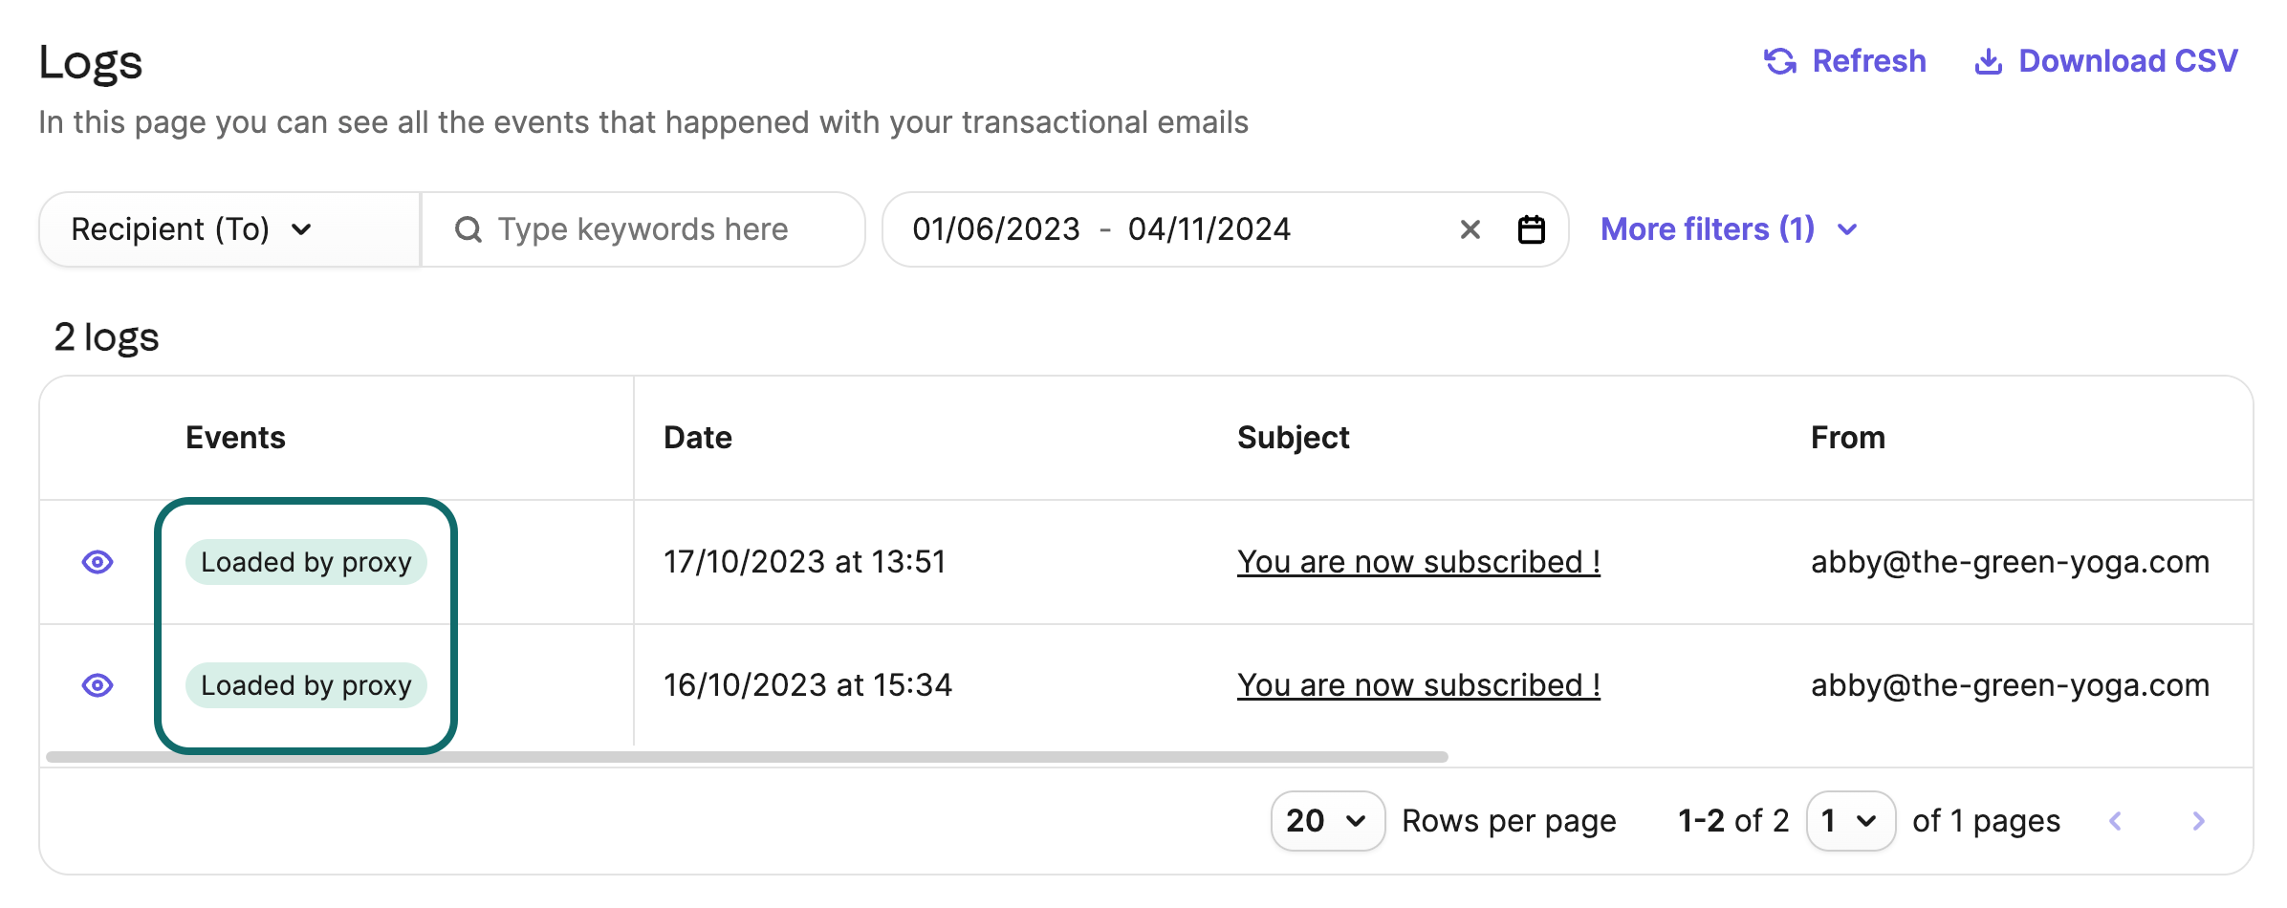This screenshot has width=2287, height=908.
Task: Expand More filters (1)
Action: tap(1728, 229)
